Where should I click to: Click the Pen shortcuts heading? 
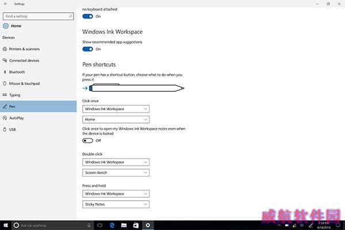point(99,64)
